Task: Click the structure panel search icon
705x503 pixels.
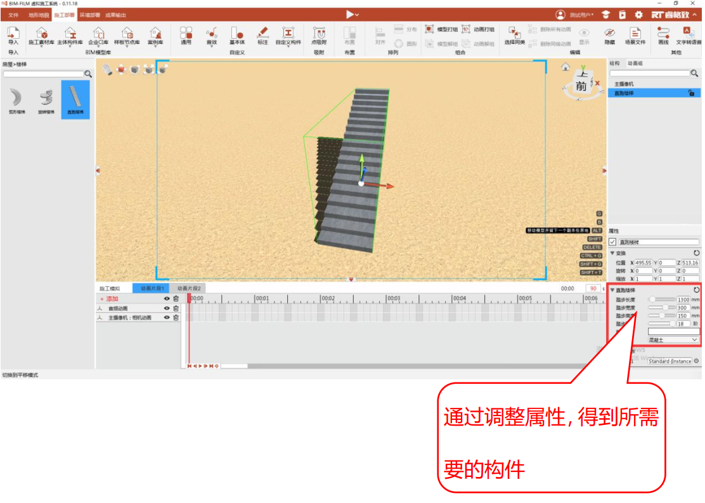Action: click(x=695, y=74)
